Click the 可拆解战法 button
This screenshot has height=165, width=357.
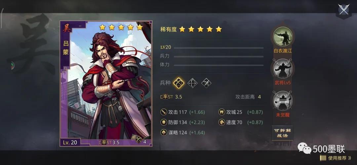[282, 133]
